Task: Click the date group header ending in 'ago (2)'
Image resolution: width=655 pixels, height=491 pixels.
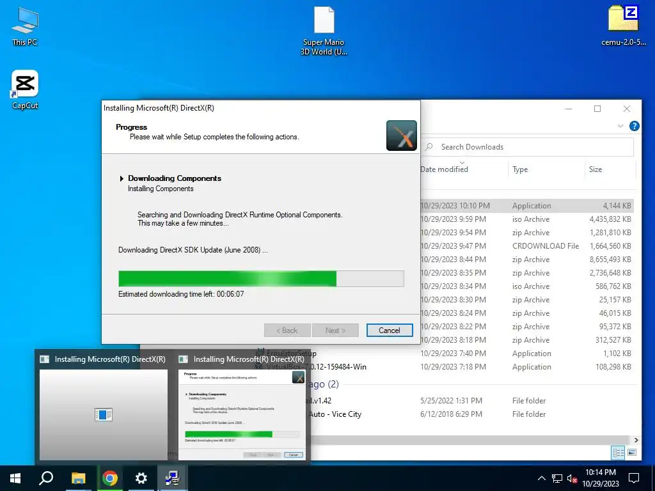Action: click(324, 384)
